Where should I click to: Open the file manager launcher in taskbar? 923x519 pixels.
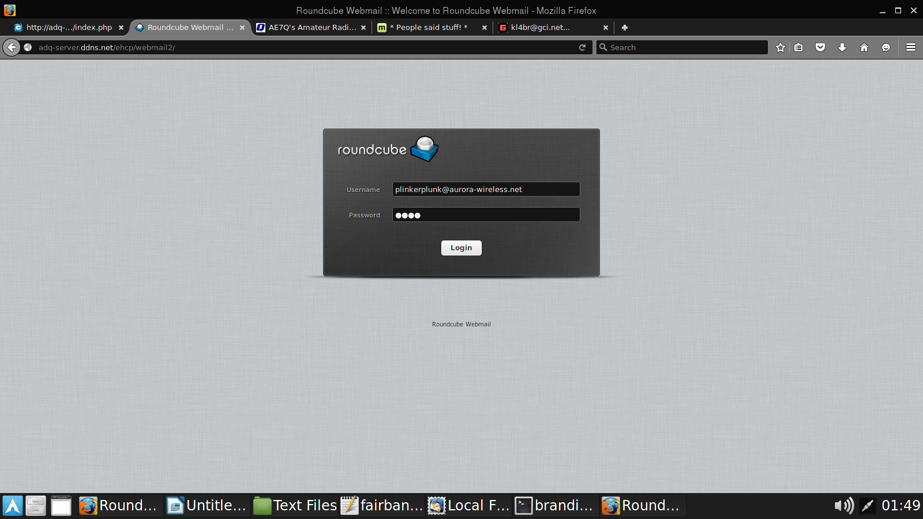click(x=36, y=506)
